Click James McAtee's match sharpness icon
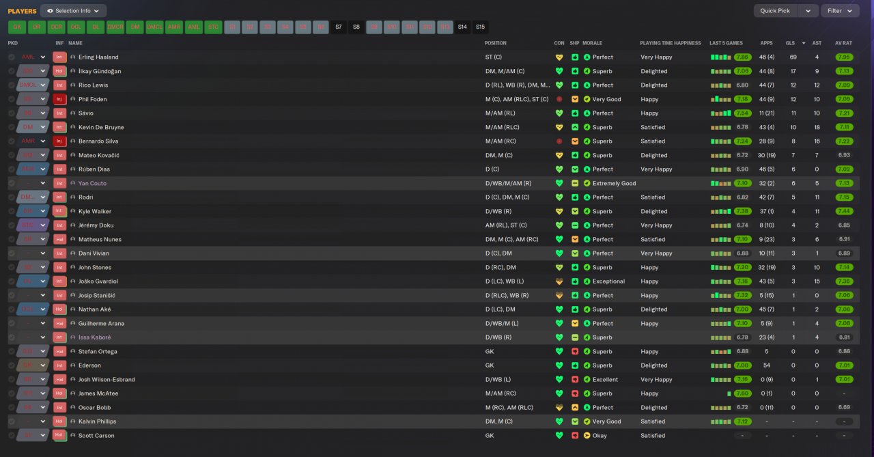874x457 pixels. pos(575,393)
